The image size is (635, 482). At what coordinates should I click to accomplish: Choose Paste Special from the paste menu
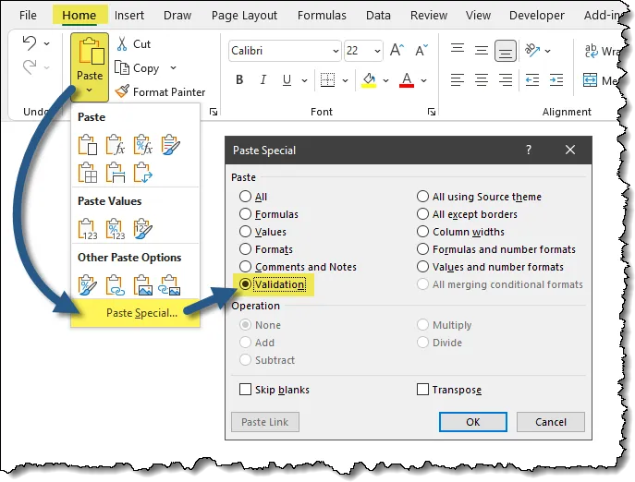[141, 313]
